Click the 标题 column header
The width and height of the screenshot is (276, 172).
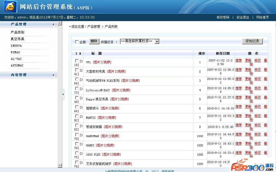[96, 53]
